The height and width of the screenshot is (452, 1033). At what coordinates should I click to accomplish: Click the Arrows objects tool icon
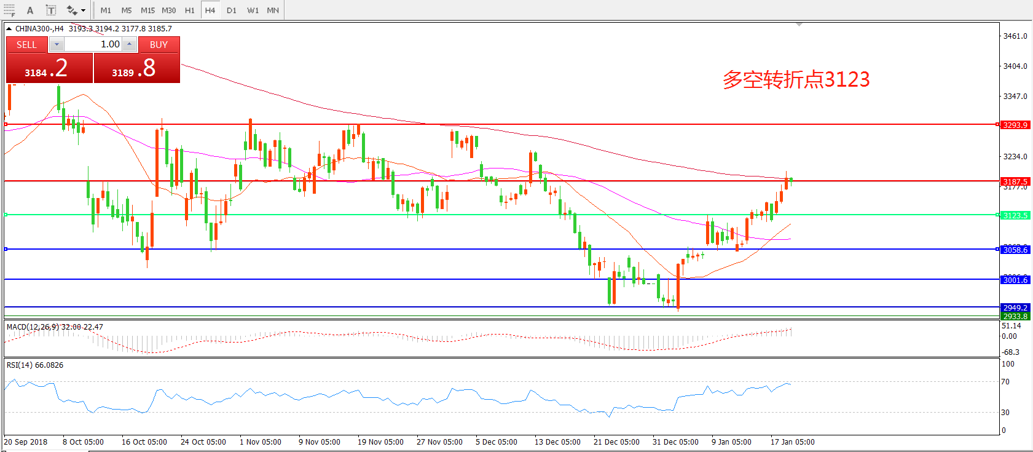click(72, 10)
